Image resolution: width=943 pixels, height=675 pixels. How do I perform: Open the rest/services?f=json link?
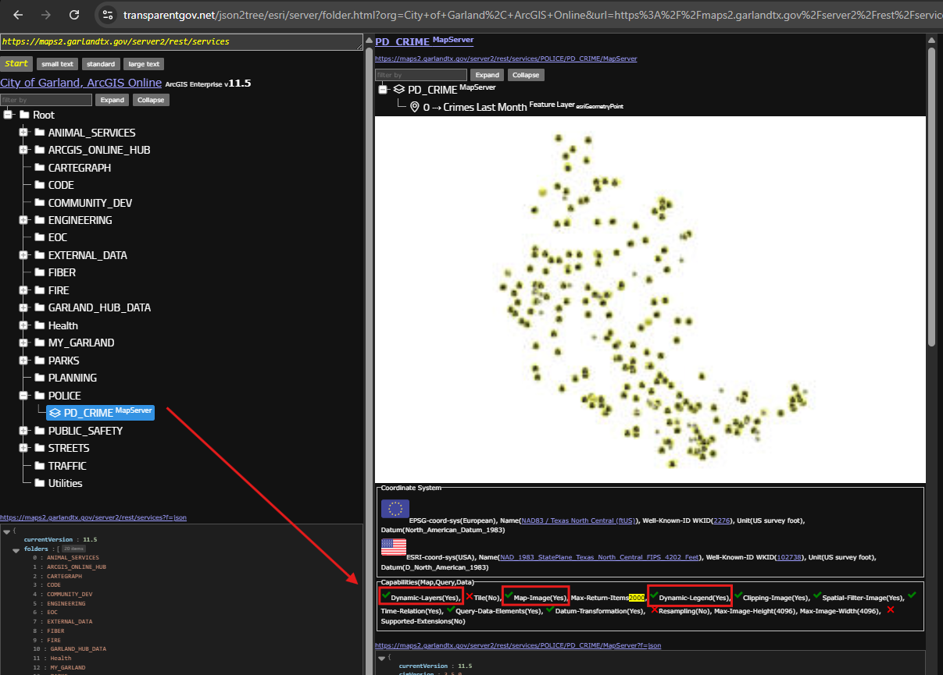93,517
